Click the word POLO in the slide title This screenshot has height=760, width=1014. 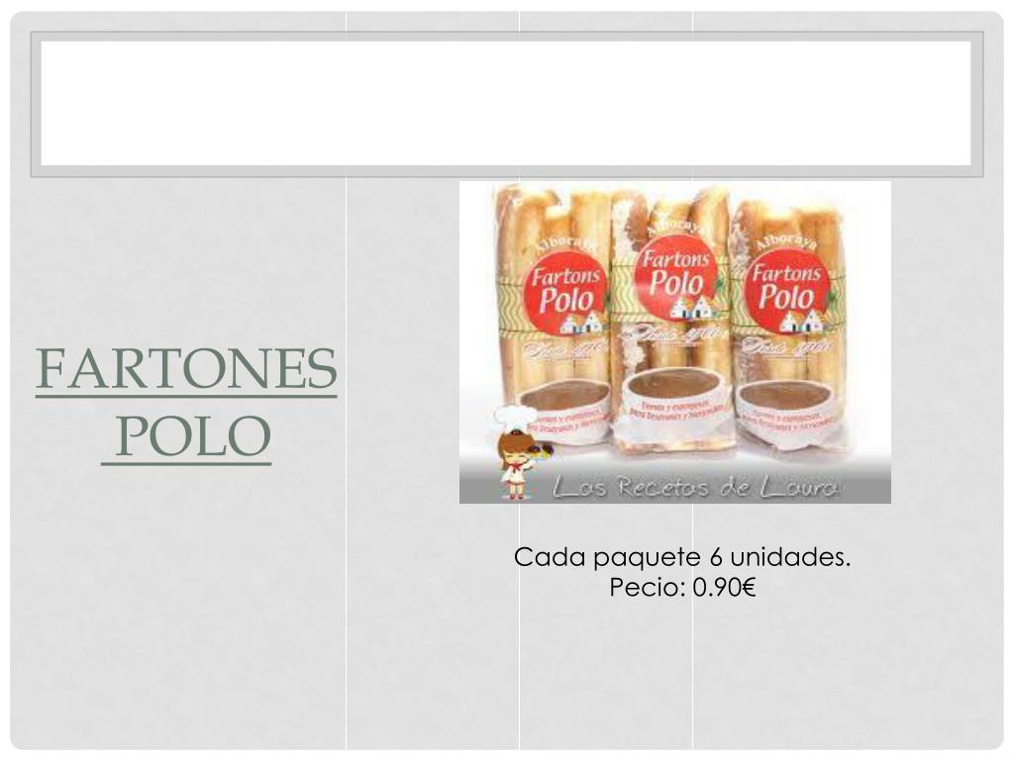(x=193, y=436)
